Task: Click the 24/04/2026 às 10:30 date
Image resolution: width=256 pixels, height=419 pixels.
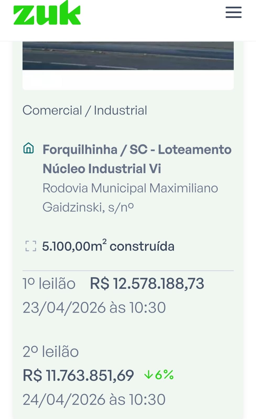Action: tap(94, 400)
